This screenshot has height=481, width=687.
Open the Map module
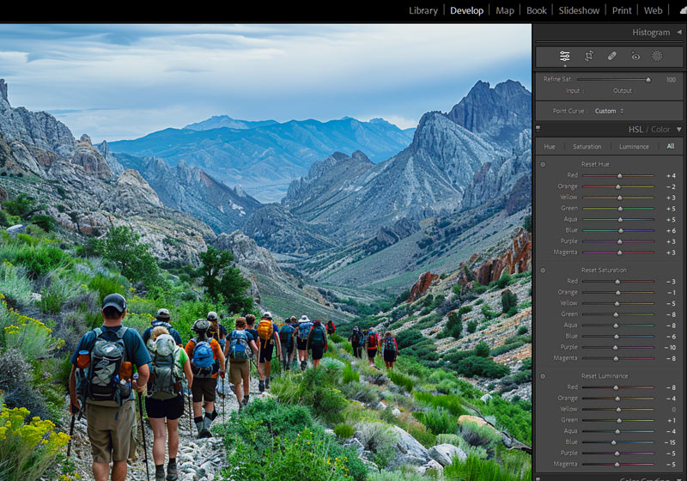pos(505,10)
